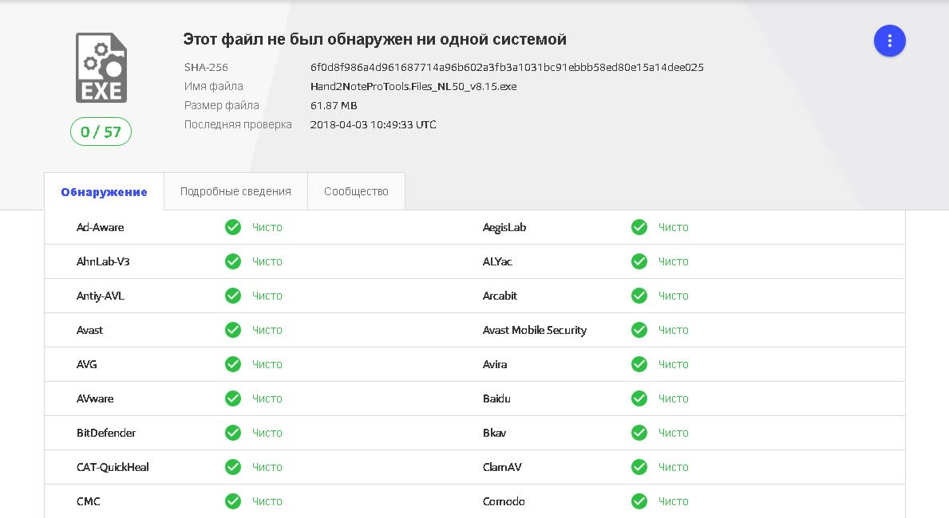This screenshot has height=518, width=949.
Task: Click the Чисто result for Comodo
Action: pyautogui.click(x=673, y=501)
